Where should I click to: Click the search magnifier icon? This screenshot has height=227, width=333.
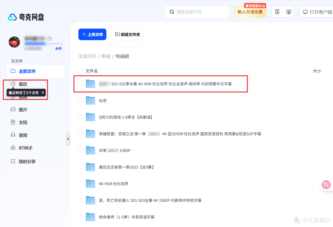click(172, 12)
